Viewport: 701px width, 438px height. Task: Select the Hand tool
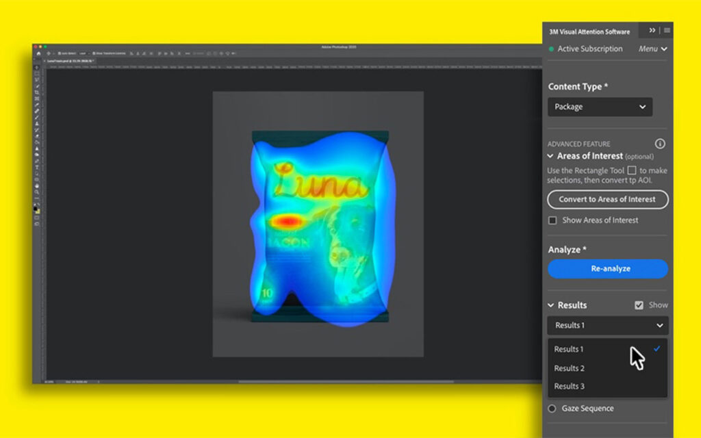(x=37, y=186)
